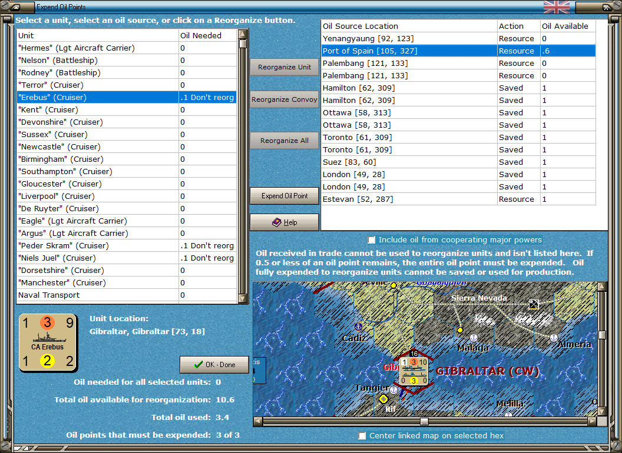Image resolution: width=622 pixels, height=453 pixels.
Task: Click the Málaga port anchor icon
Action: point(473,338)
